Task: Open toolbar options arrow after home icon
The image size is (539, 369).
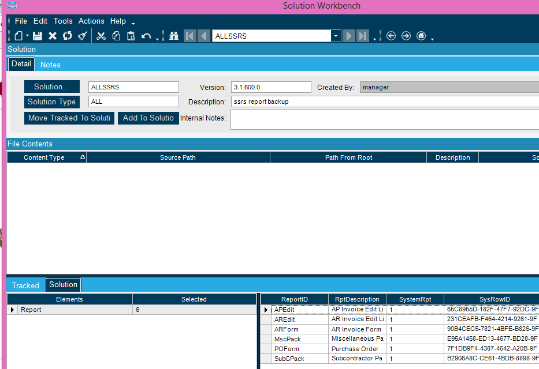Action: point(433,39)
